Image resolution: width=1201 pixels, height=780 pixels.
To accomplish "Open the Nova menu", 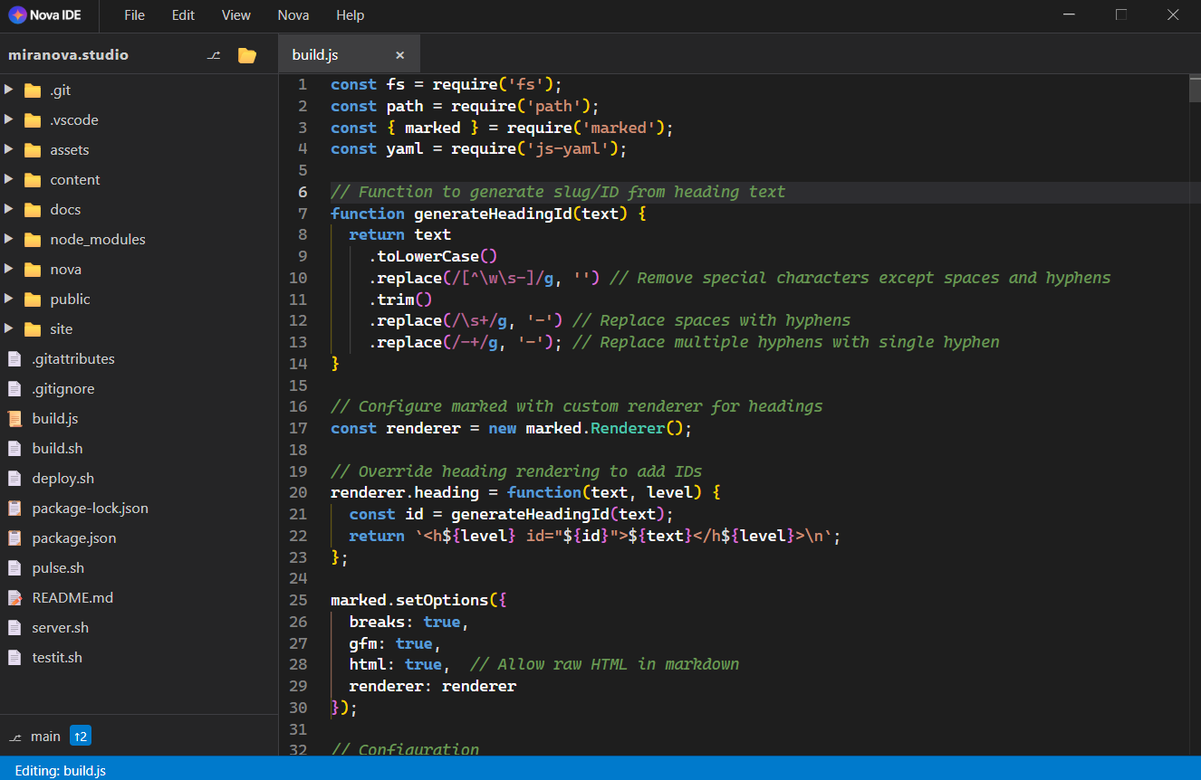I will [x=293, y=15].
